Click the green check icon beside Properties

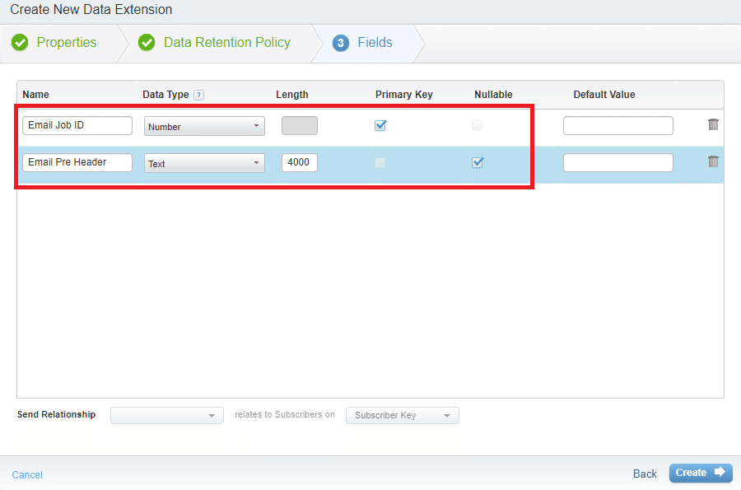[20, 43]
